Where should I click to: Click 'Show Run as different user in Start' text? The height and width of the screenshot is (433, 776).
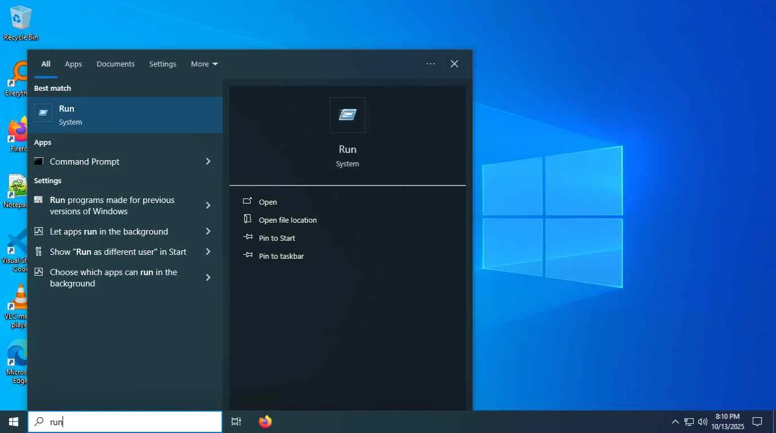pos(118,251)
